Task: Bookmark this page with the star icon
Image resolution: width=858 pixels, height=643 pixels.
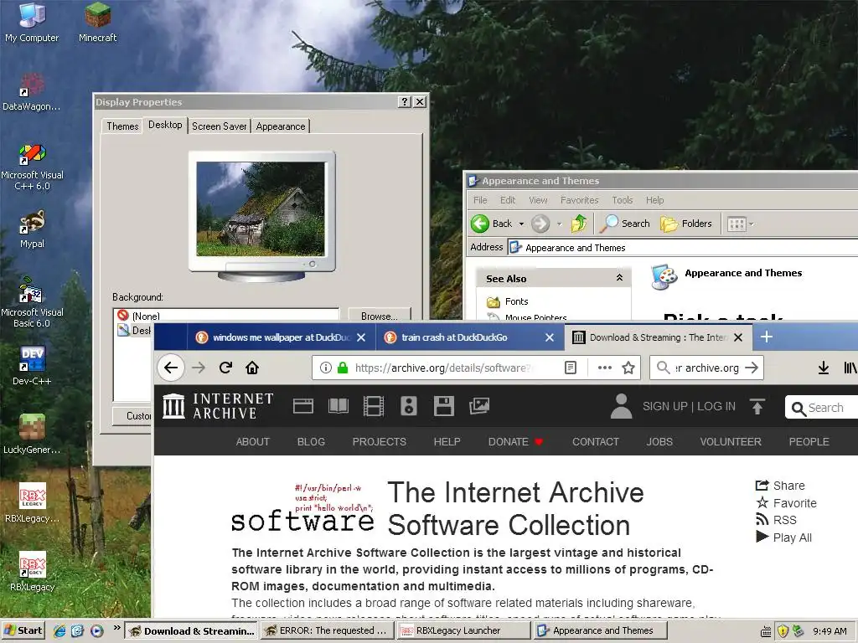Action: click(x=628, y=368)
